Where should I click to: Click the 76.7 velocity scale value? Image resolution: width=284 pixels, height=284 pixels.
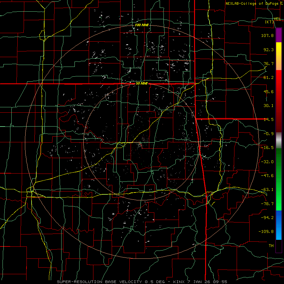click(x=269, y=63)
